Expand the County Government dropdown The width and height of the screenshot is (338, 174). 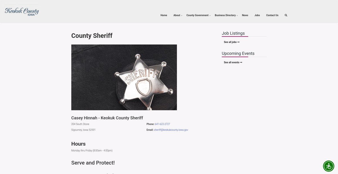click(198, 15)
